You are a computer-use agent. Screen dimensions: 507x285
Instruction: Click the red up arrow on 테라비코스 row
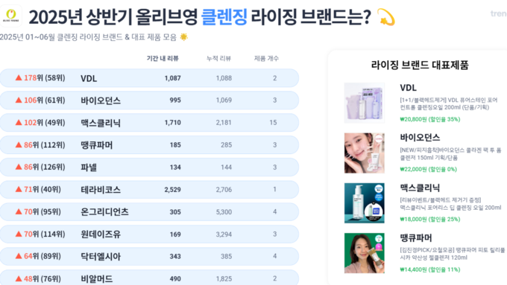[19, 189]
